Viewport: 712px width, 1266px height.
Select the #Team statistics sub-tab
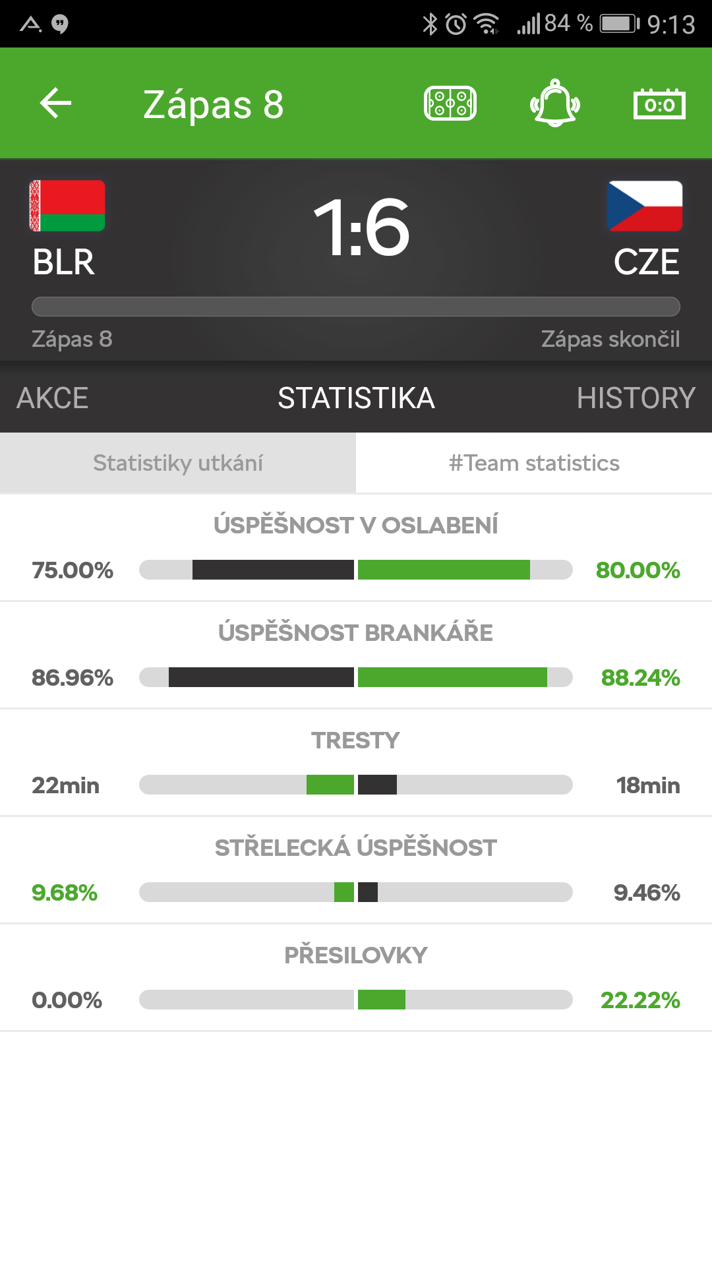(534, 463)
